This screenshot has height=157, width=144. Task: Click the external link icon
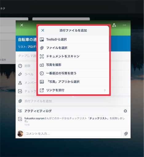[x=42, y=90]
